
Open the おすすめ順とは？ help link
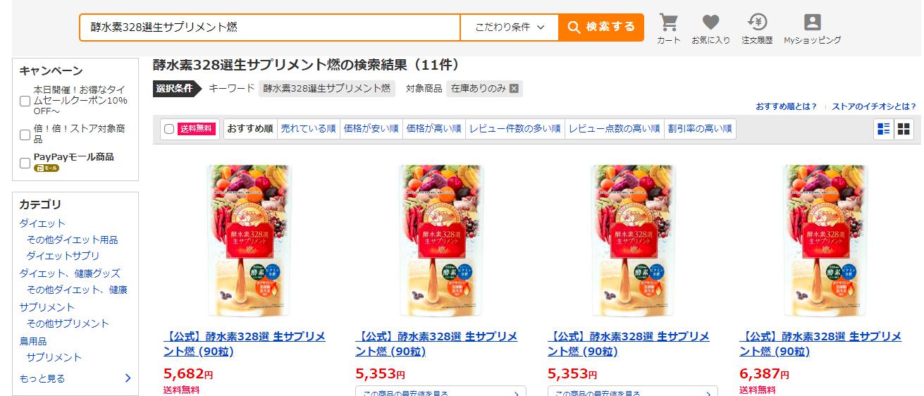click(786, 106)
